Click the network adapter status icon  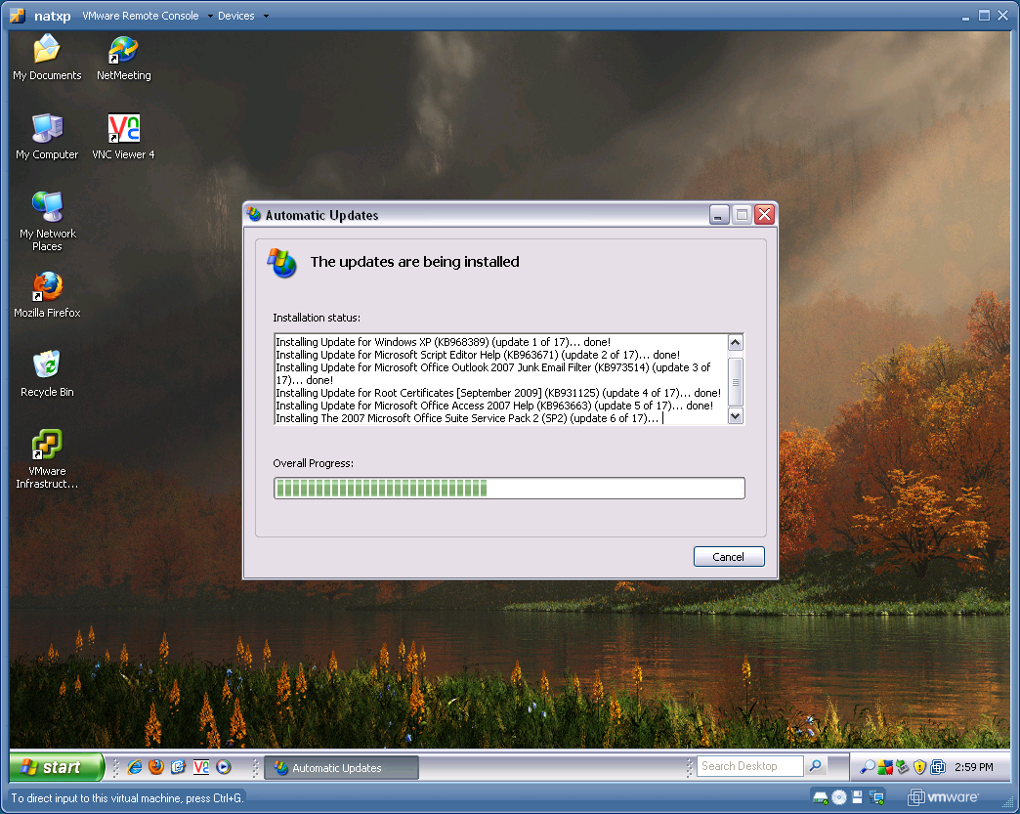coord(874,796)
